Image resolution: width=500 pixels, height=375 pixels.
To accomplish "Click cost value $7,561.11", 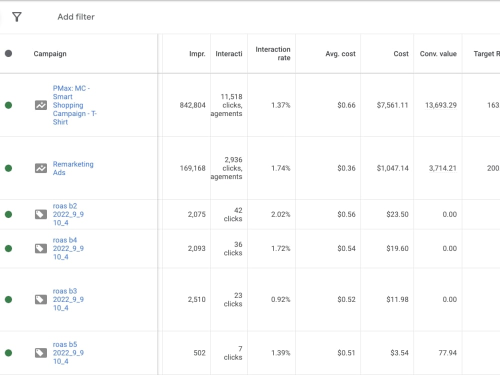I will click(x=392, y=105).
